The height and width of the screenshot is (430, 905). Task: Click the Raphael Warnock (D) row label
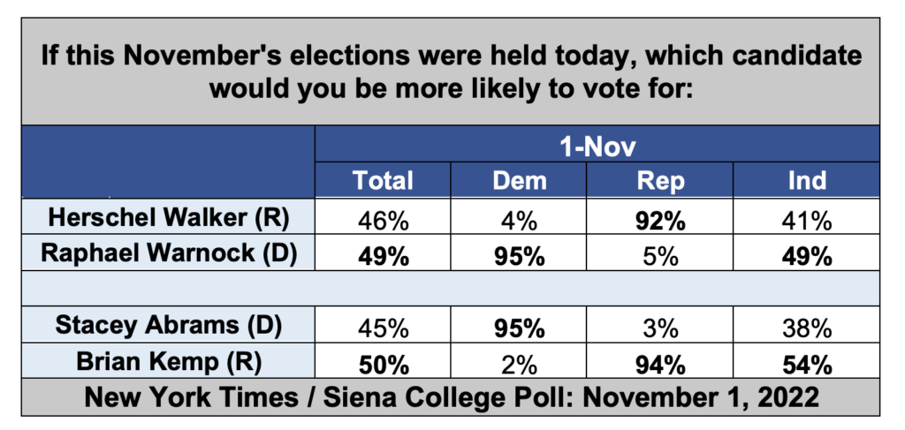point(169,253)
